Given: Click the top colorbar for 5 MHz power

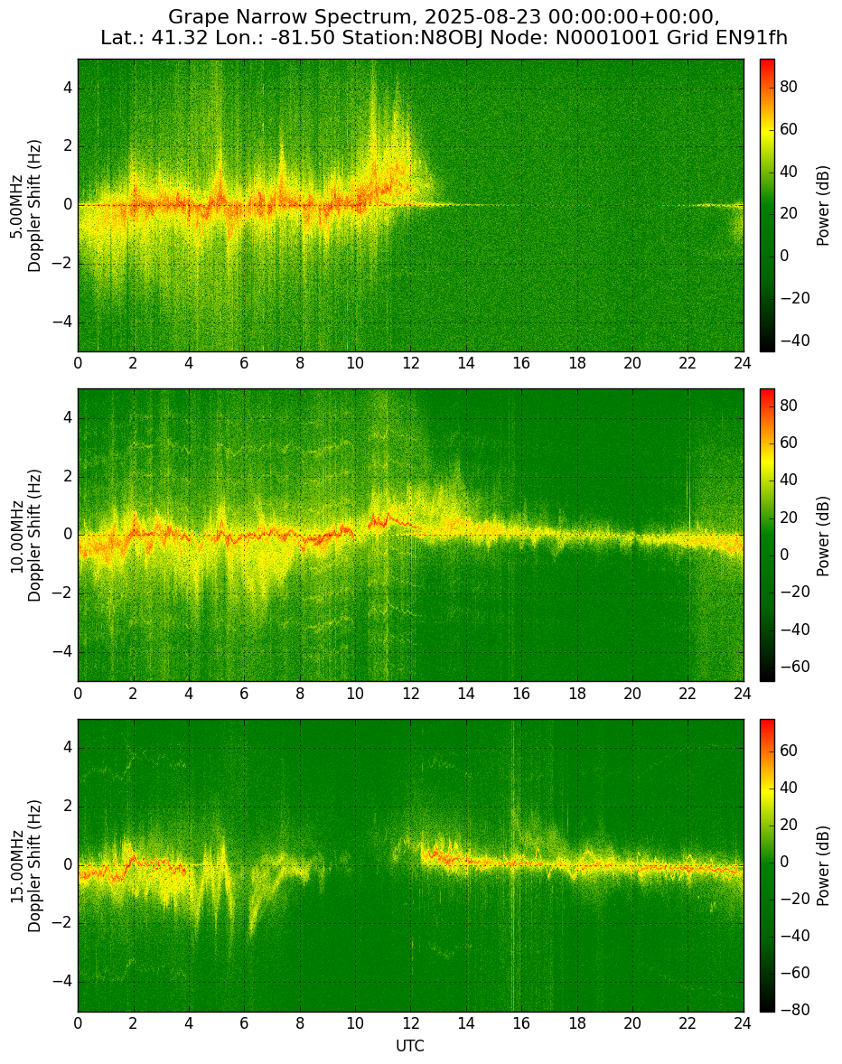Looking at the screenshot, I should (767, 206).
